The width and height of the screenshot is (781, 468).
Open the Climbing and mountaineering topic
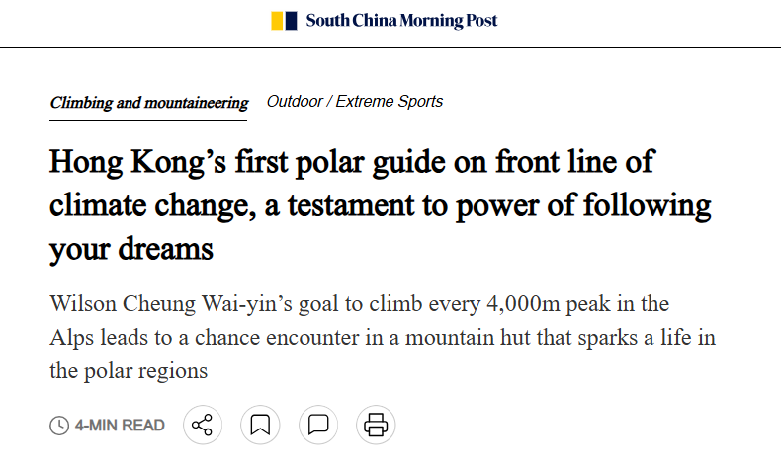click(x=148, y=103)
